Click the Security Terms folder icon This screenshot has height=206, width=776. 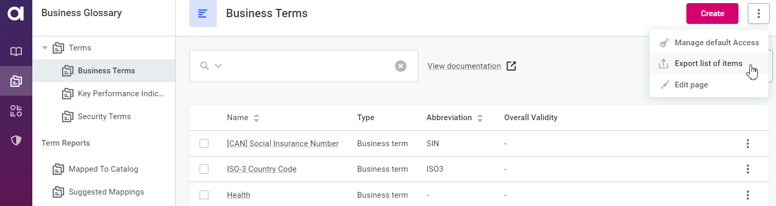point(67,117)
